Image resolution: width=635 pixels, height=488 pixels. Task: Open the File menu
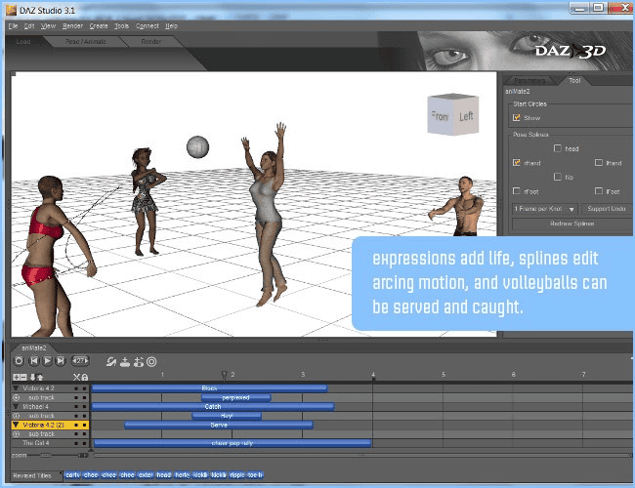pyautogui.click(x=13, y=26)
